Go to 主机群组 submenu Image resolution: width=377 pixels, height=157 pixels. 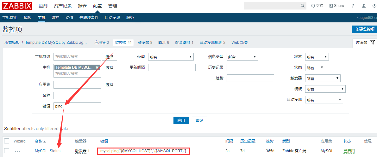(x=10, y=17)
